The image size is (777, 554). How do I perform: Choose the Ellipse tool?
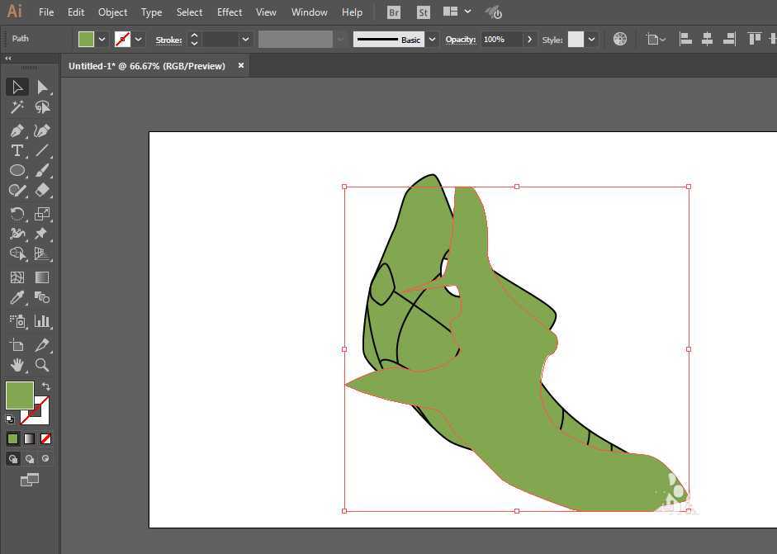point(17,170)
